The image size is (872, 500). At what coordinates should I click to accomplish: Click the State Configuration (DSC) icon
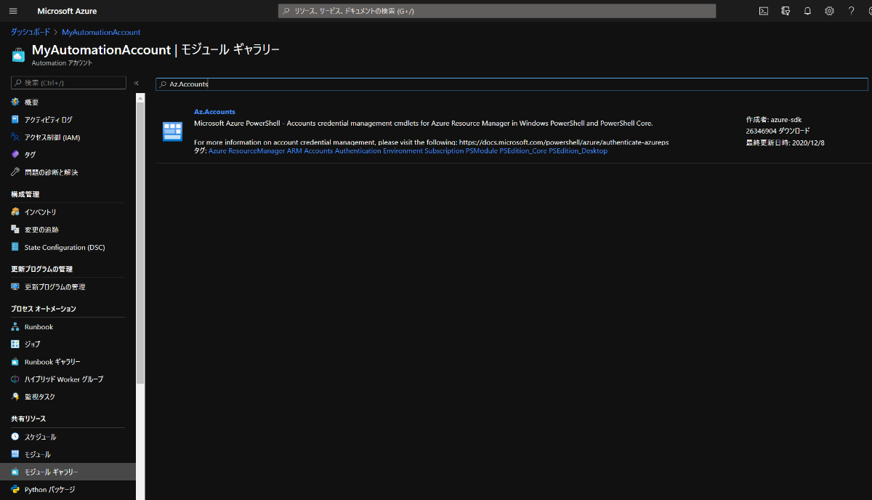click(15, 247)
